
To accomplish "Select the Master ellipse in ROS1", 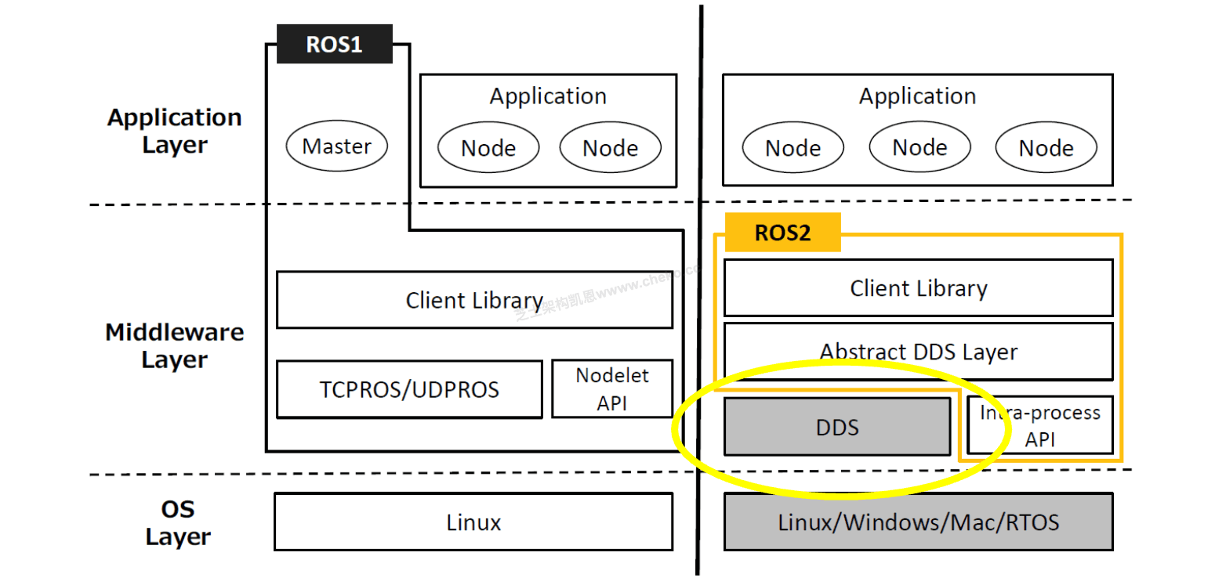I will pos(336,146).
